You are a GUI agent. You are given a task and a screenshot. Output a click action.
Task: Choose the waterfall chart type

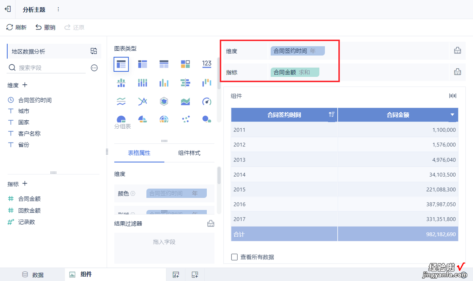207,83
